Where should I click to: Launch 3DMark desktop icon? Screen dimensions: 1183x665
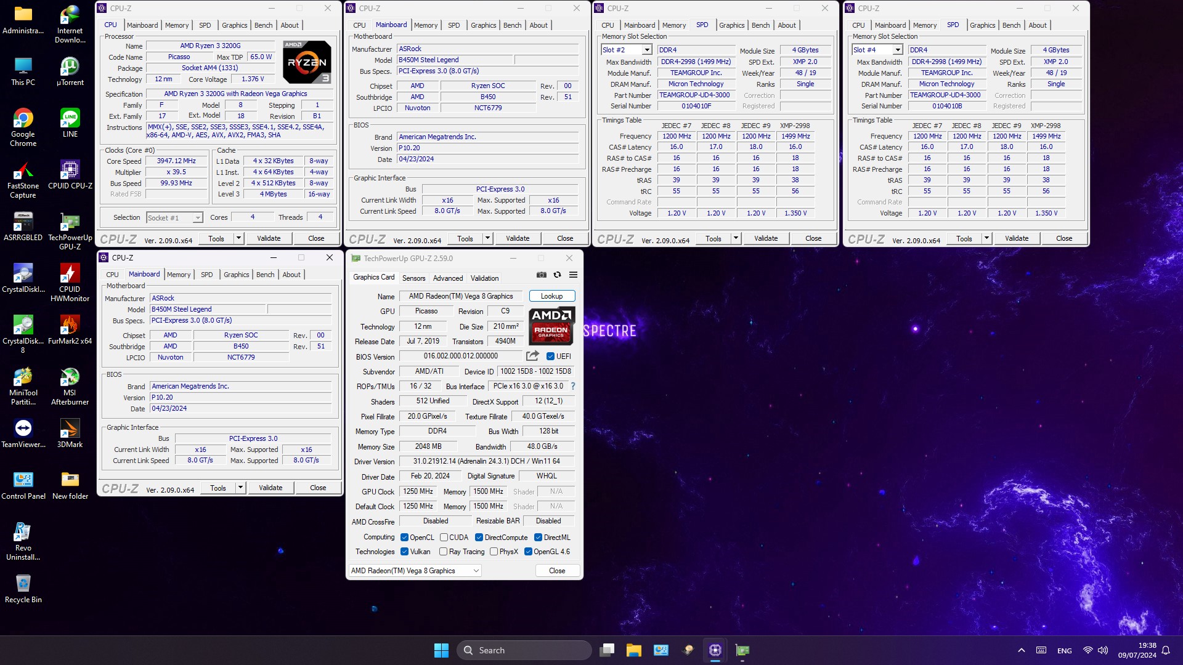[70, 433]
